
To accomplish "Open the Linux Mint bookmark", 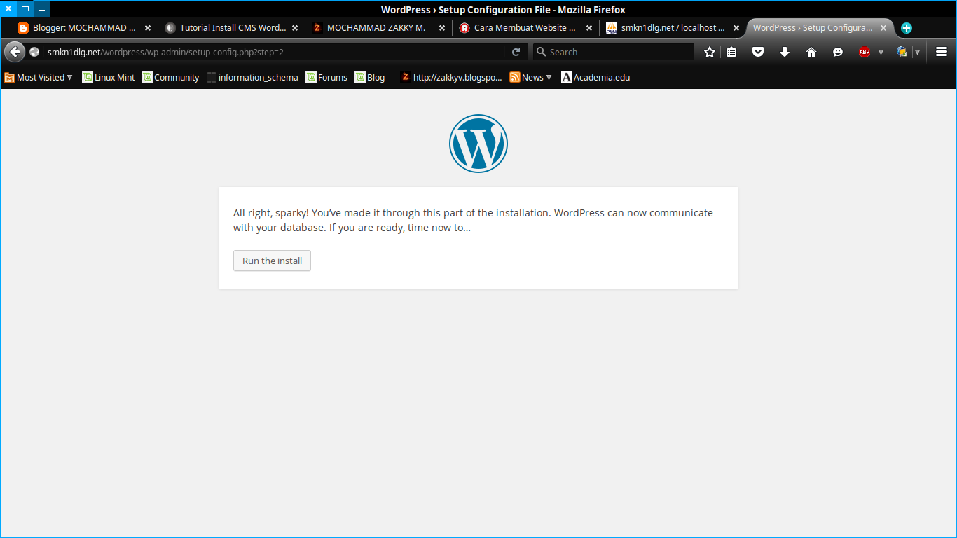I will click(x=109, y=78).
